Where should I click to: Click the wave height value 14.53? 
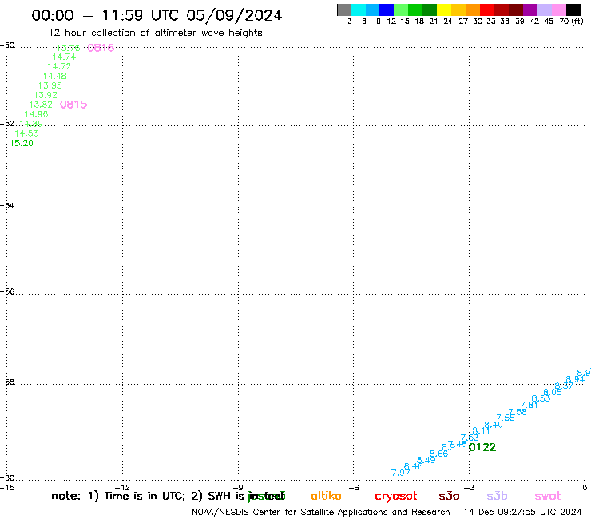tap(26, 133)
